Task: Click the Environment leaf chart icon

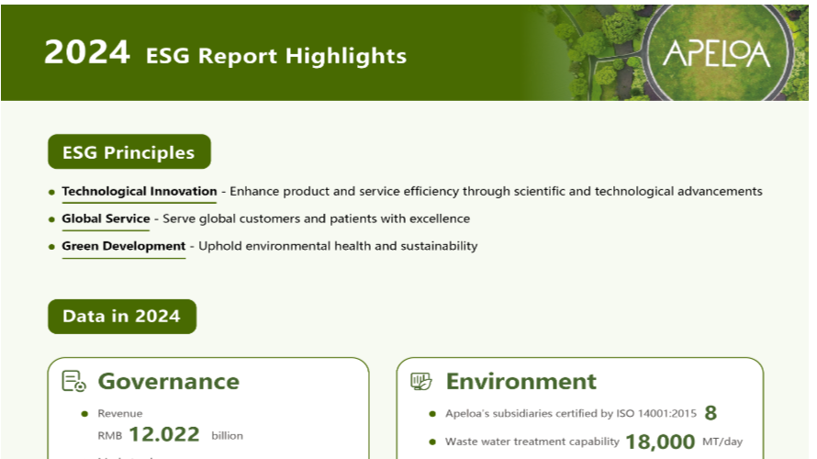Action: 421,382
